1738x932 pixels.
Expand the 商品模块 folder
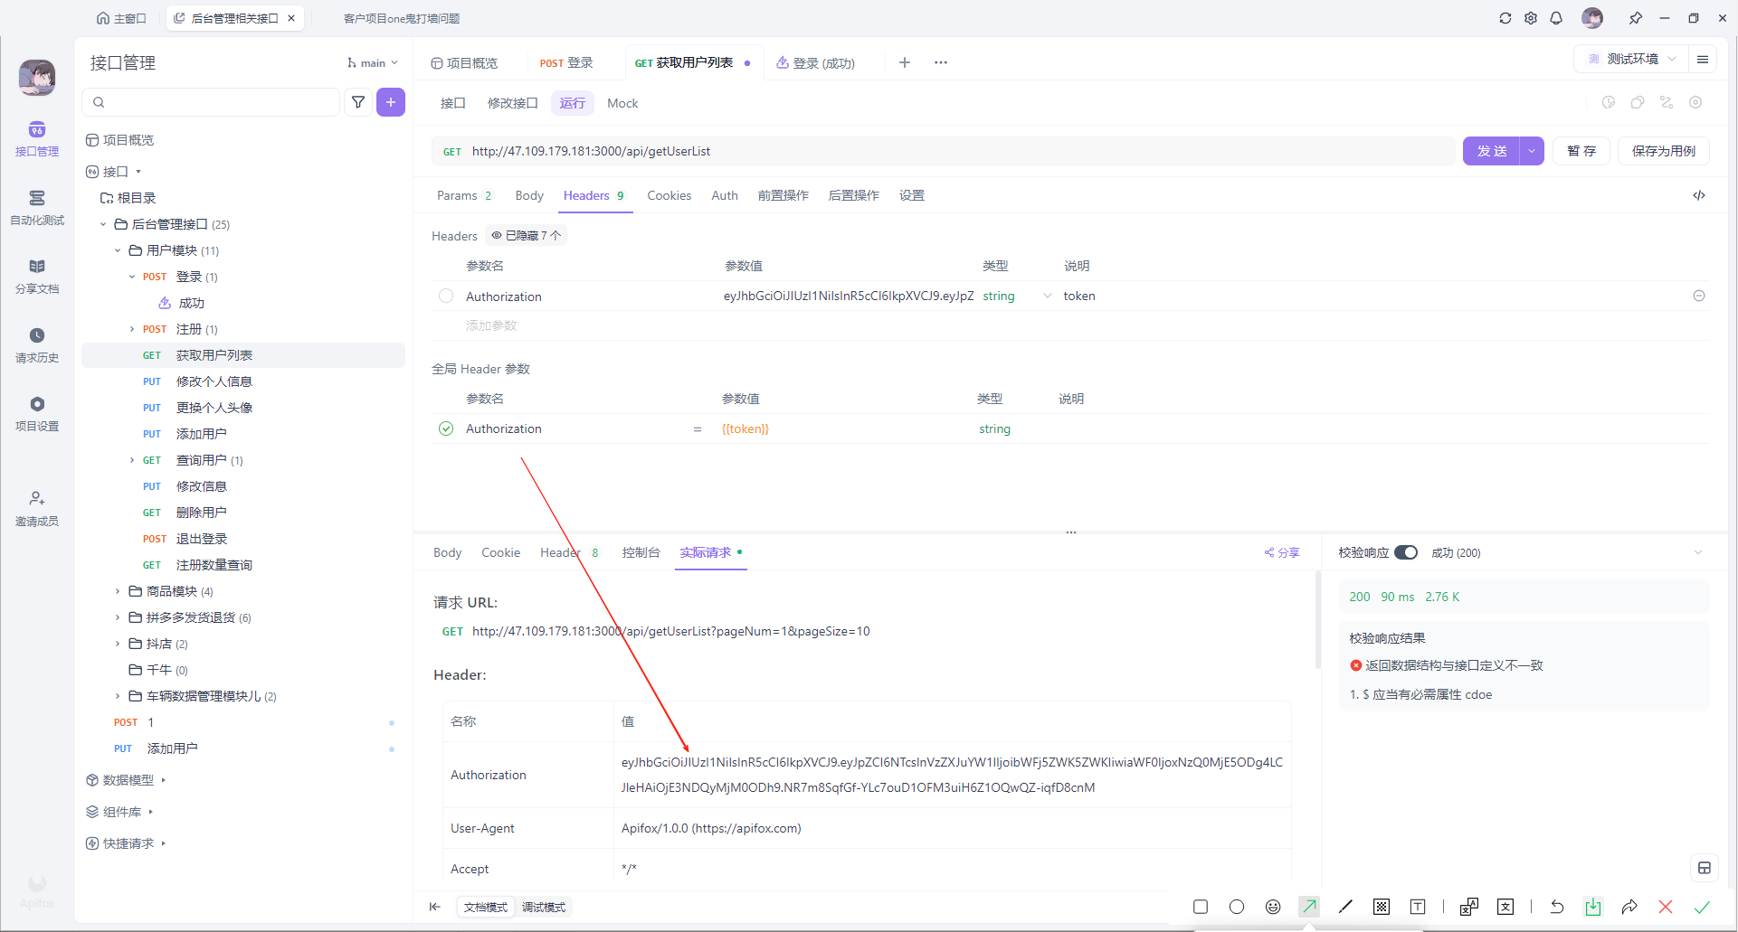pyautogui.click(x=118, y=591)
